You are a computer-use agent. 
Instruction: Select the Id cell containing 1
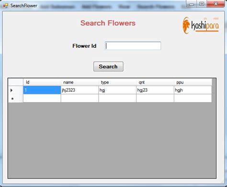point(42,90)
